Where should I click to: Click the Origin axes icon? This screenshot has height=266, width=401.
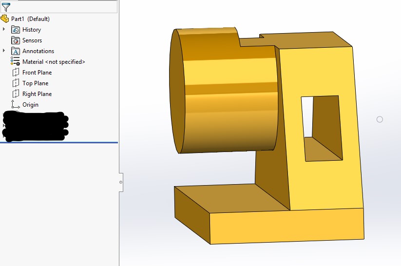click(15, 105)
